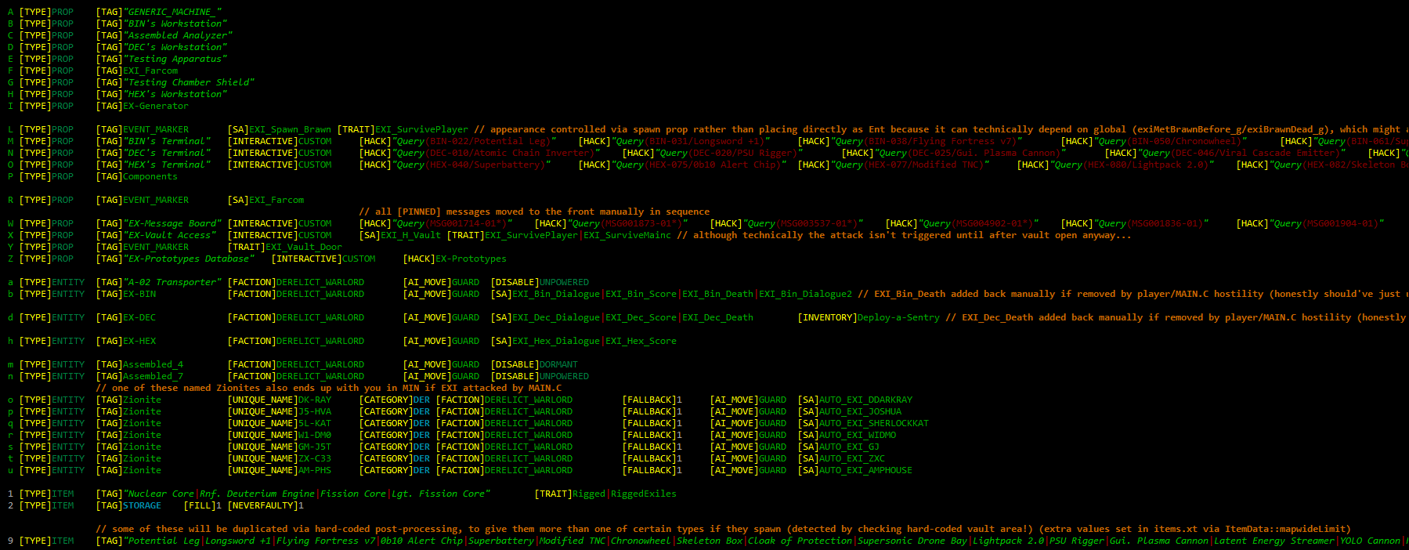Click "EX-Vault Access" tag on row X

click(x=170, y=235)
